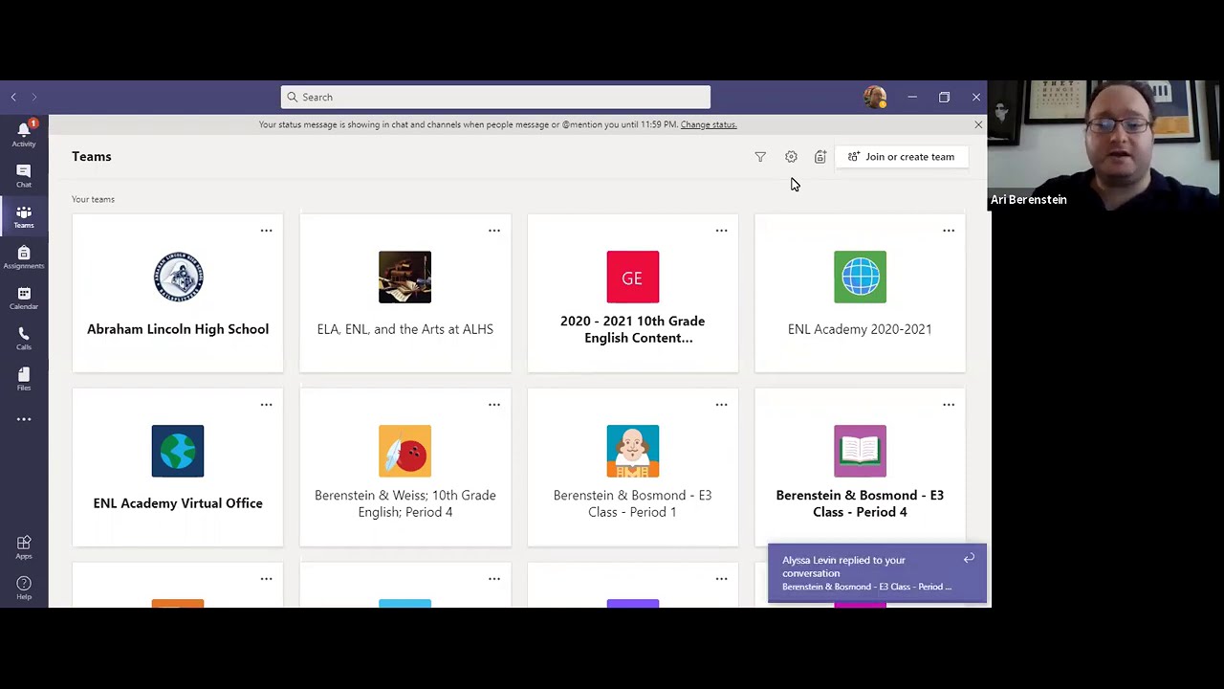Click the icon beside Join or create team

click(820, 157)
